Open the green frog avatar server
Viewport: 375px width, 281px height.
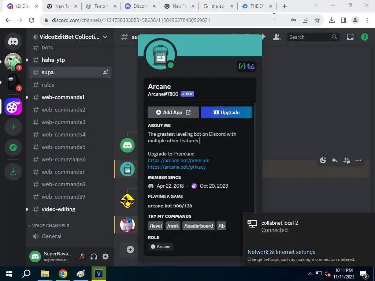[13, 62]
